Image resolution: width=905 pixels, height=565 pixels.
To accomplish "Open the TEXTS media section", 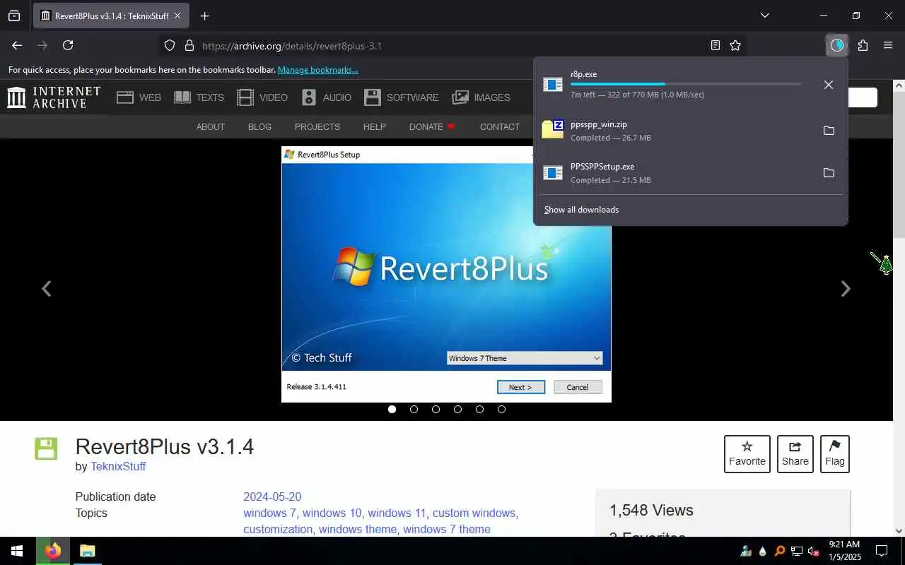I will 199,97.
